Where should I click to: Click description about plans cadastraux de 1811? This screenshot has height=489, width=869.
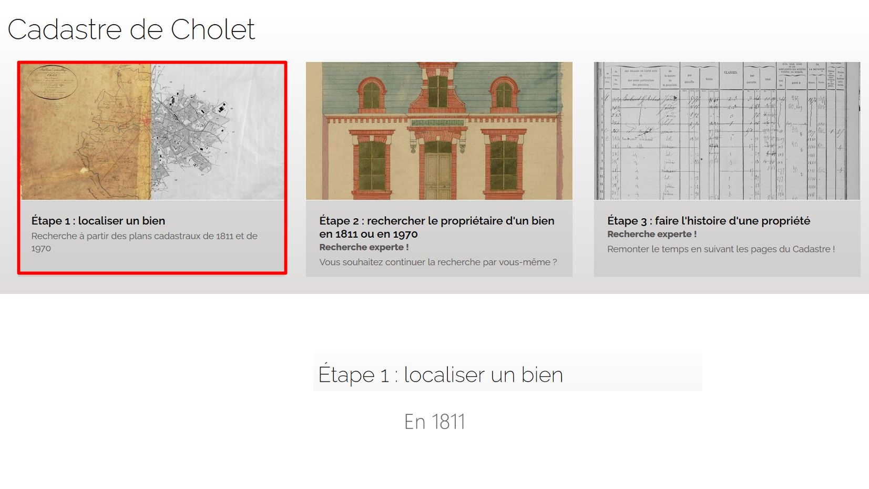pyautogui.click(x=144, y=242)
